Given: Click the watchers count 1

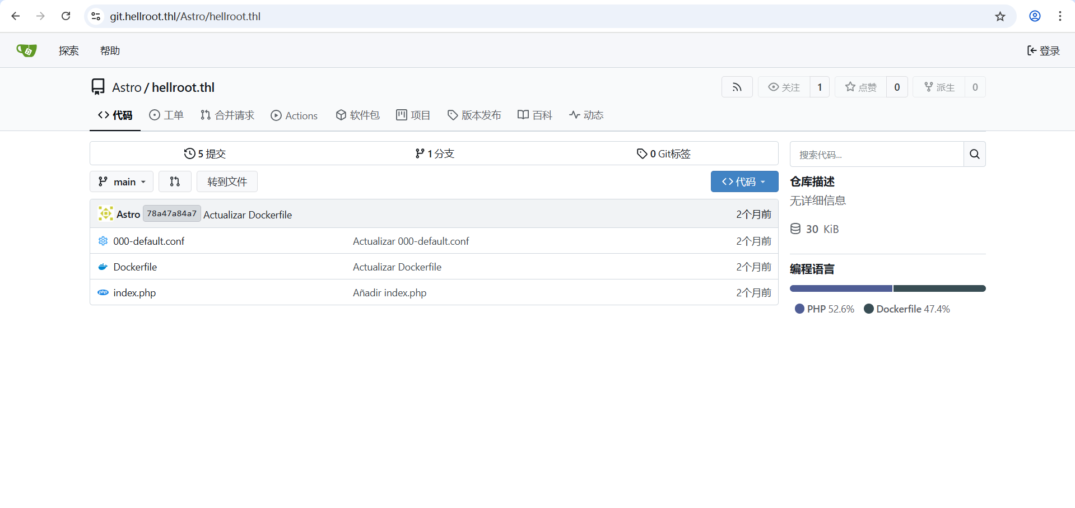Looking at the screenshot, I should 820,87.
